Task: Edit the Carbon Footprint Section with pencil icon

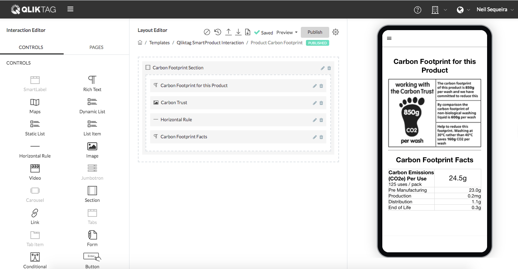Action: coord(323,68)
